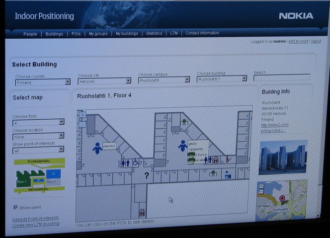Open the Choose city dropdown
330x238 pixels.
click(x=104, y=81)
